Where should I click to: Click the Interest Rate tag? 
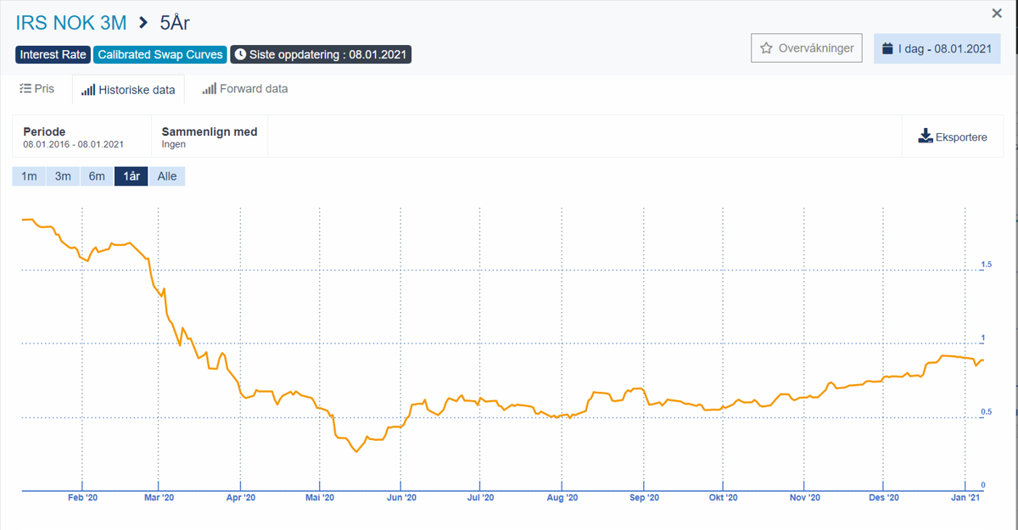point(53,54)
